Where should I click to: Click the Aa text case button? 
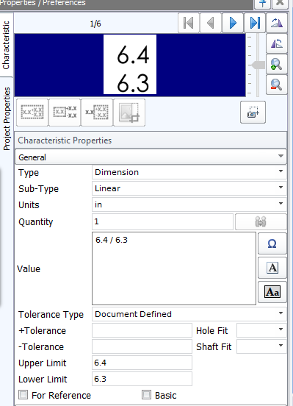[272, 292]
